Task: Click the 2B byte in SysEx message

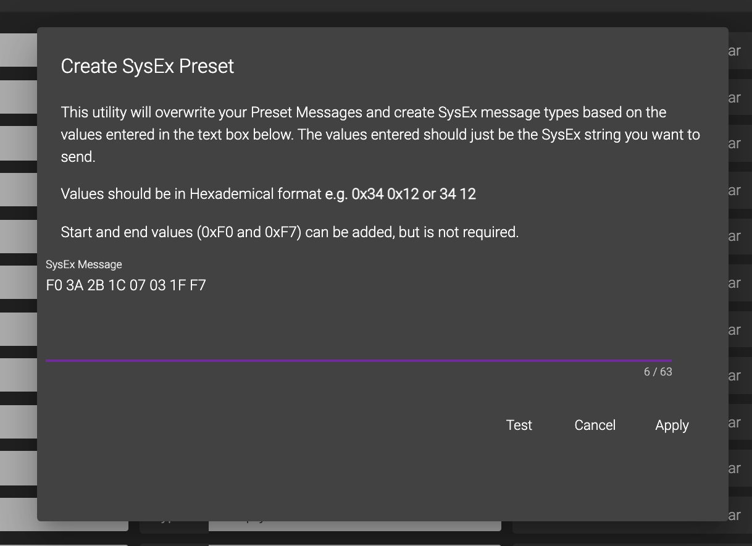Action: pos(96,286)
